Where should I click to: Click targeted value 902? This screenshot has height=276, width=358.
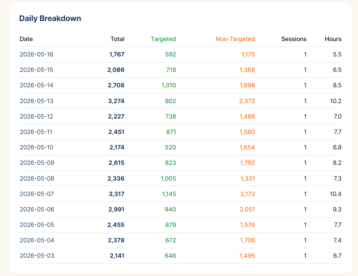[170, 101]
